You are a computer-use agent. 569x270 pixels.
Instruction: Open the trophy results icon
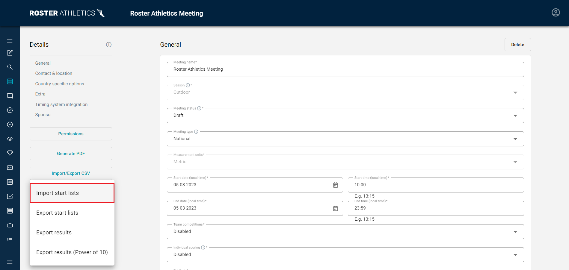[10, 153]
